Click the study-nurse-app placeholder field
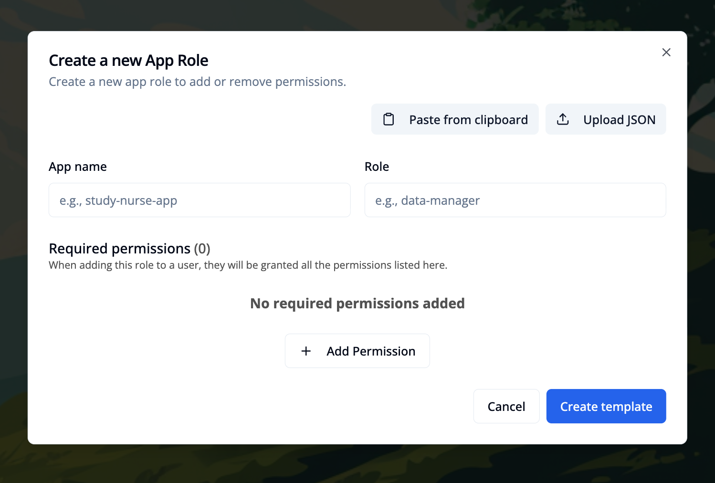This screenshot has width=715, height=483. (x=200, y=200)
